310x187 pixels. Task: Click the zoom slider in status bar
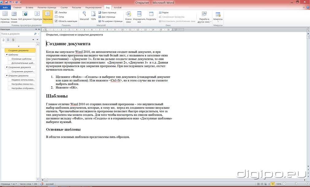click(x=295, y=184)
